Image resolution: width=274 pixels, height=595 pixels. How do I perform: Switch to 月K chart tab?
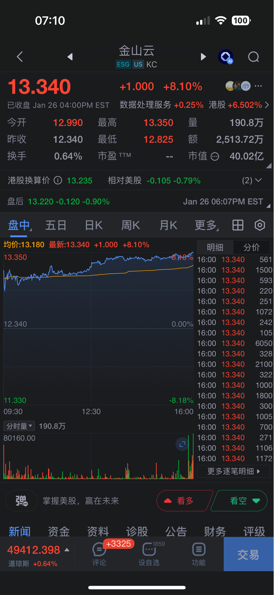tap(168, 225)
